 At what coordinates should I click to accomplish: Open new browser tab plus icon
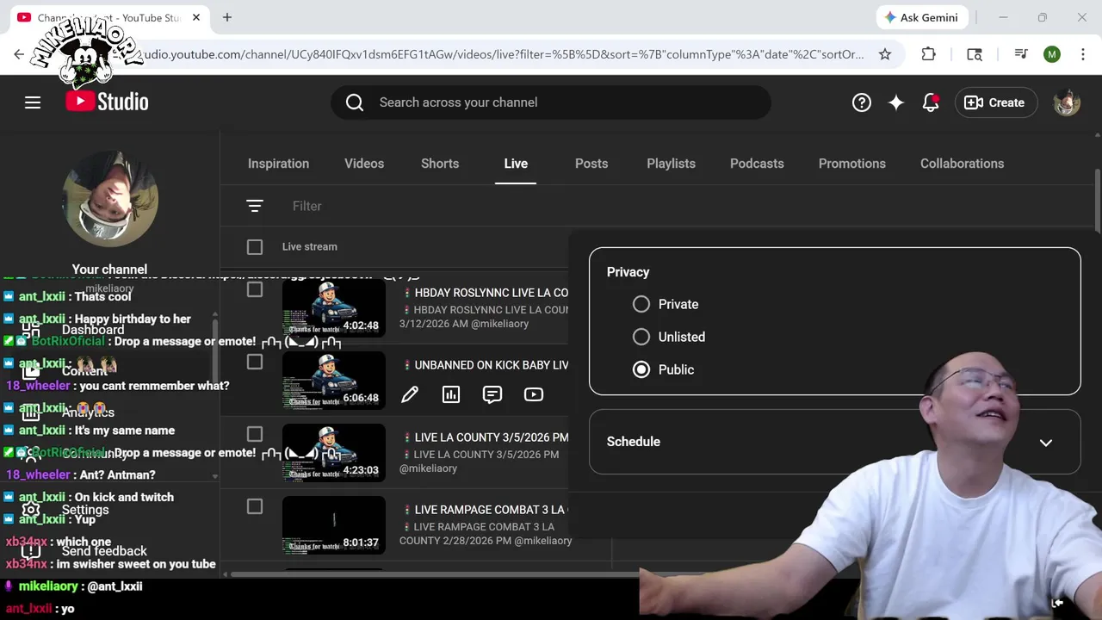point(227,17)
